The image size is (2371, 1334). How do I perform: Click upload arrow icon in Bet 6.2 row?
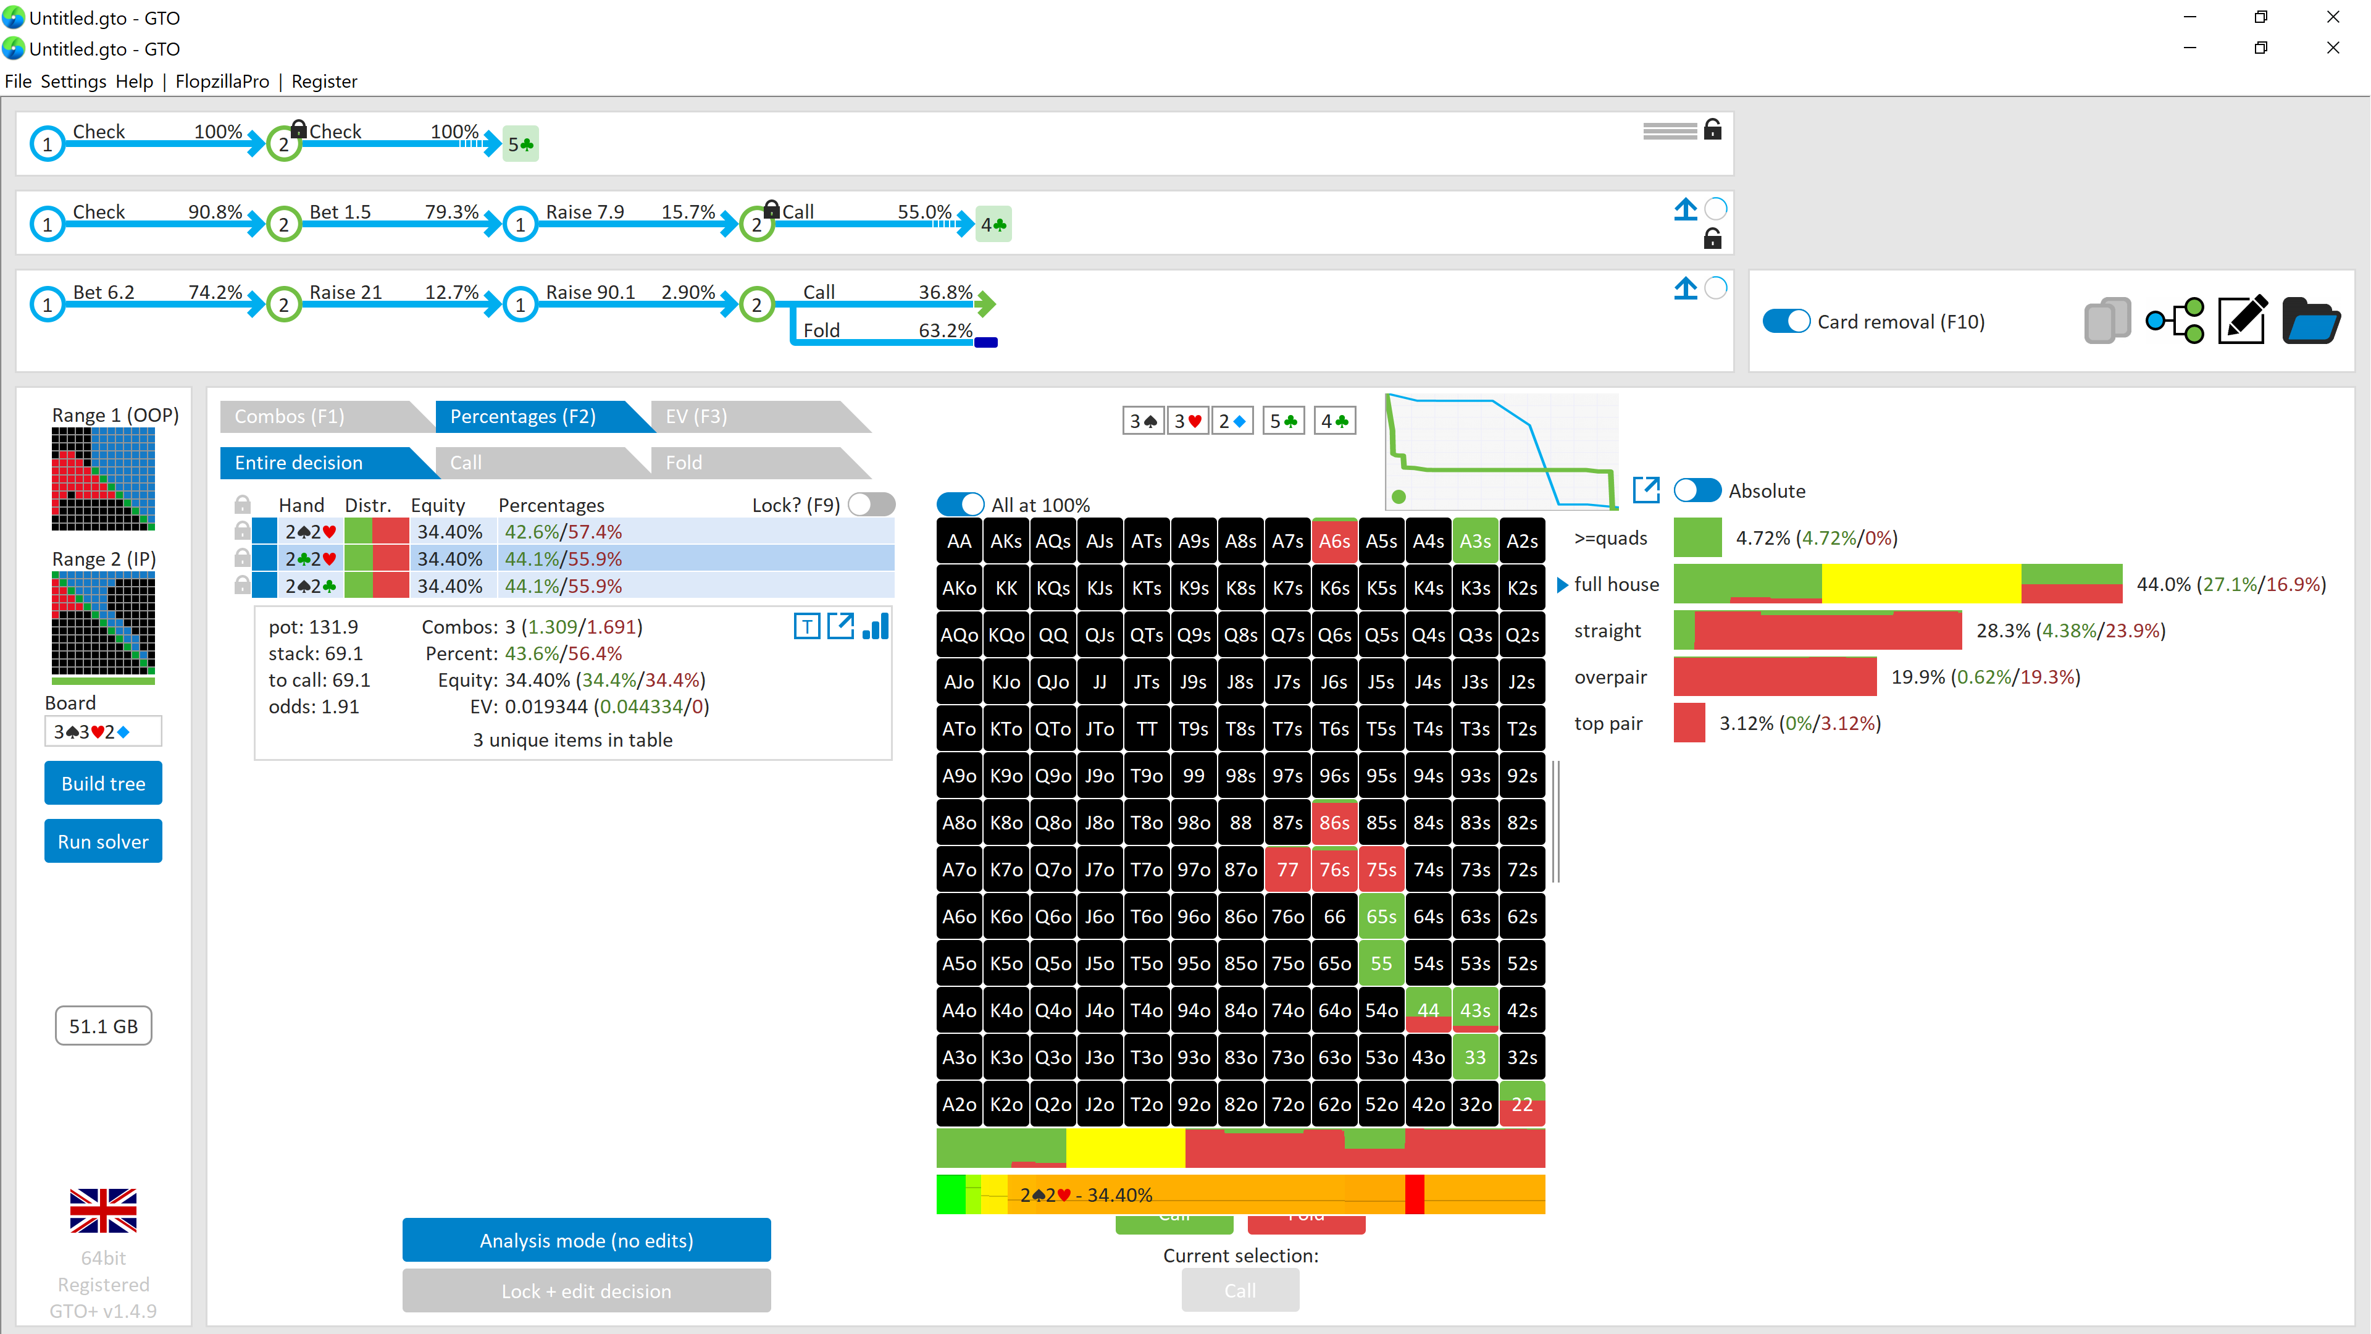[x=1685, y=288]
